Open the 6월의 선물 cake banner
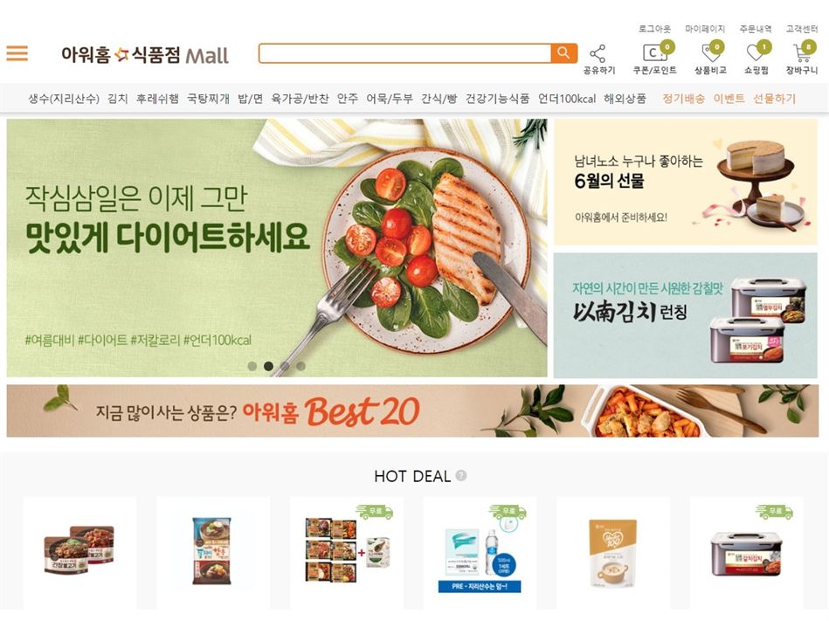The height and width of the screenshot is (621, 829). tap(685, 182)
